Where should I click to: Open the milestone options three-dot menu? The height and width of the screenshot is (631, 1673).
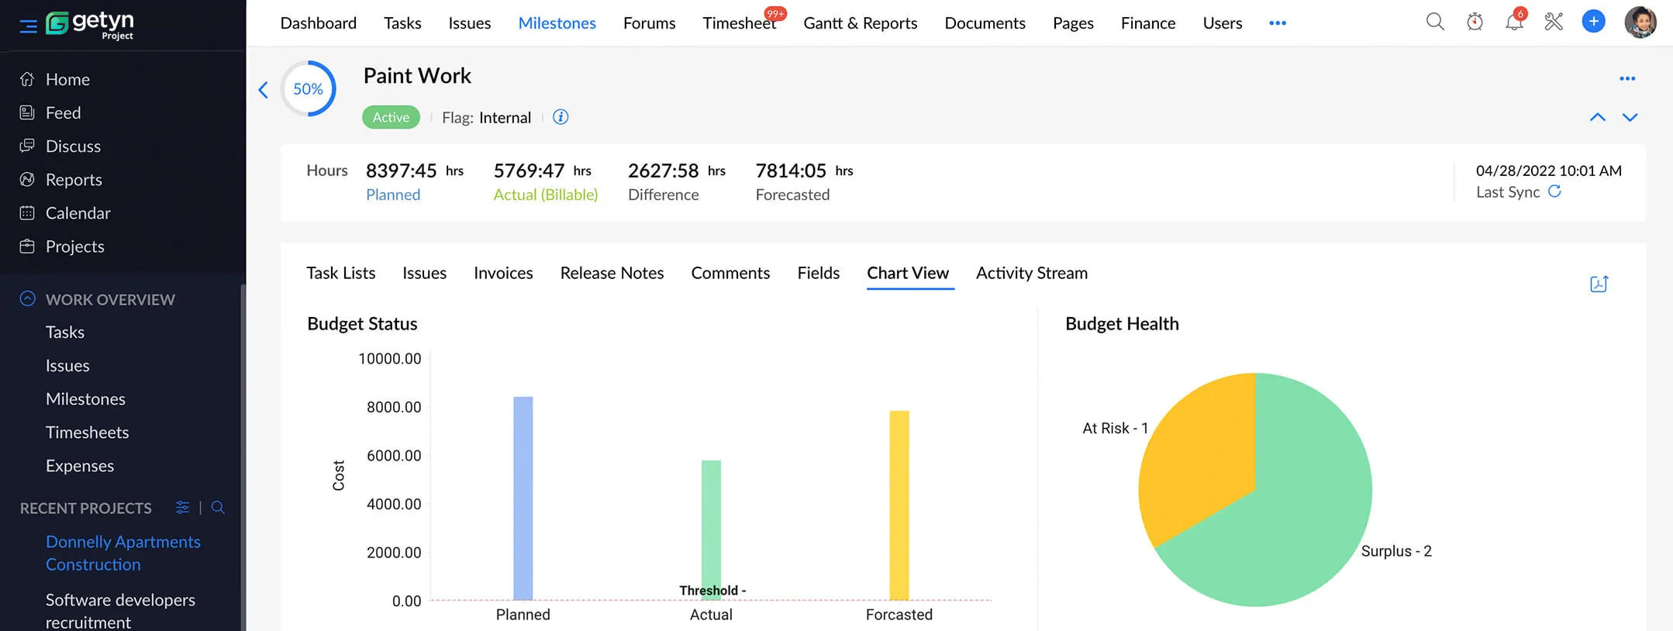(1627, 78)
